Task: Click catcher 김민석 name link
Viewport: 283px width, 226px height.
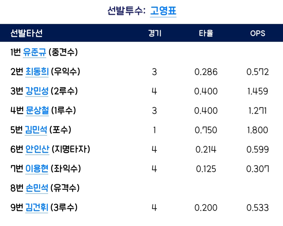Action: point(36,130)
